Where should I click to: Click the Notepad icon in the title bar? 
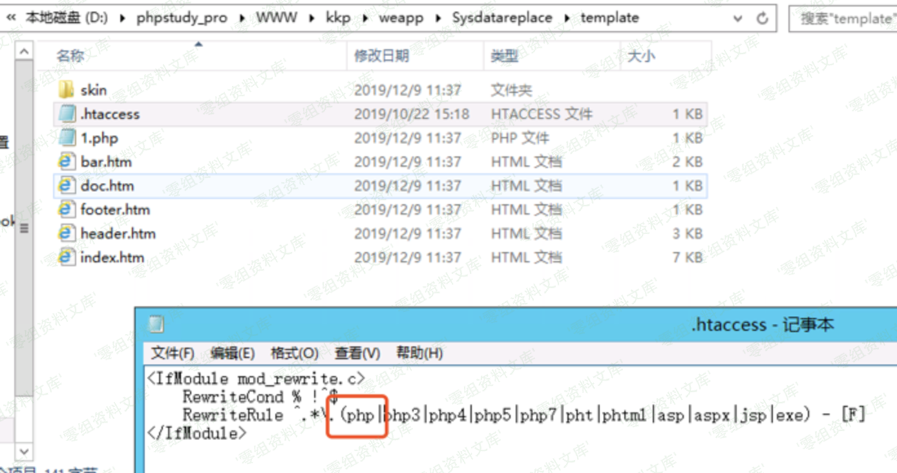tap(156, 324)
